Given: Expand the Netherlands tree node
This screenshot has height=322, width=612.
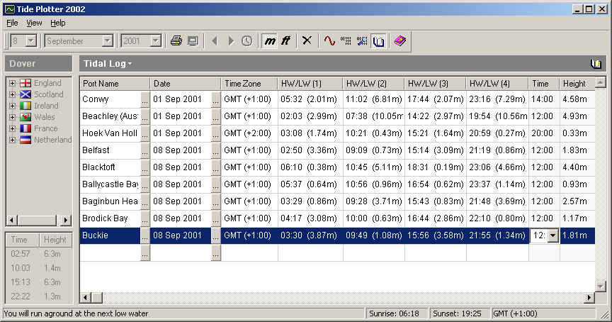Looking at the screenshot, I should coord(12,140).
